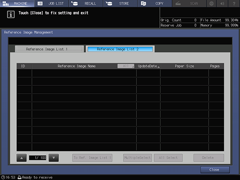Click the MultipleSelect button
Image resolution: width=240 pixels, height=180 pixels.
coord(137,158)
